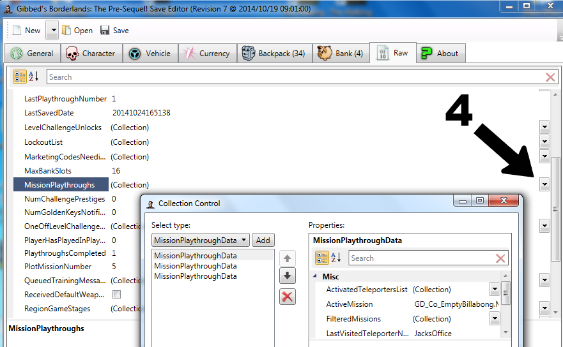Collapse the Misc category
This screenshot has width=563, height=347.
(315, 276)
